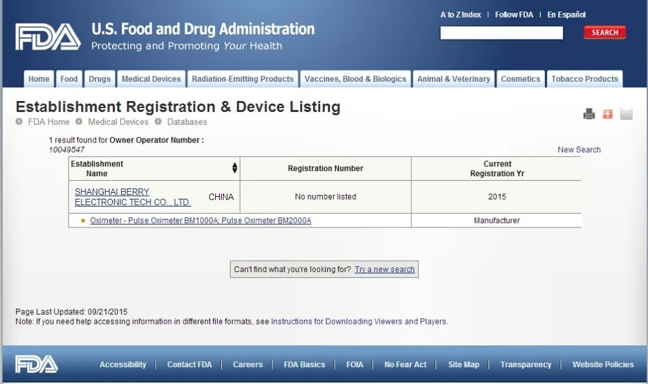Open the Pulse Oximeter BM1000A device listing
The height and width of the screenshot is (384, 648).
(200, 220)
